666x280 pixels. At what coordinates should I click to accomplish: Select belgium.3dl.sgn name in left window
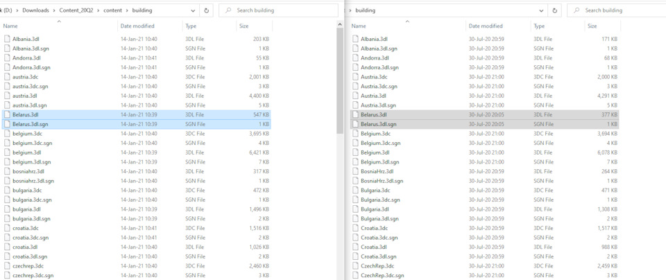coord(31,161)
